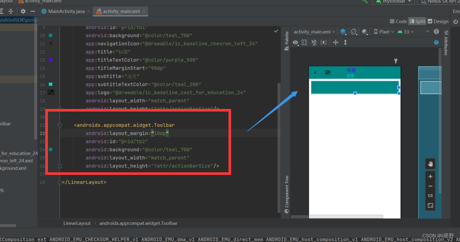Viewport: 460px width, 242px height.
Task: Click the back chevron in preview toolbar
Action: [315, 73]
